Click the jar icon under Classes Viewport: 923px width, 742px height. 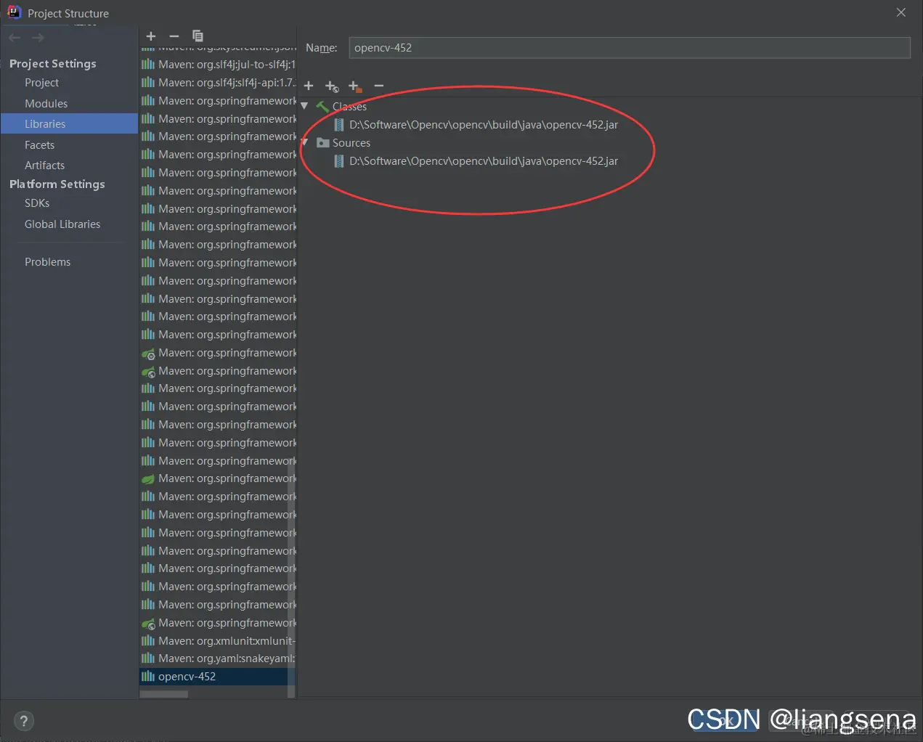pos(339,125)
